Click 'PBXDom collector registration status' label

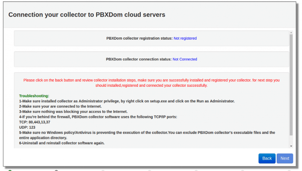[x=139, y=39]
